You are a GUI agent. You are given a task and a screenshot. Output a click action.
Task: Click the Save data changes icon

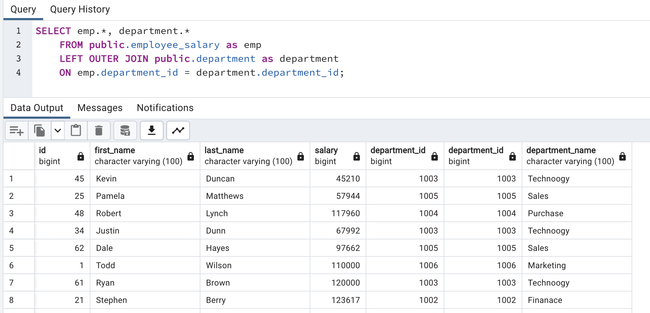click(125, 131)
